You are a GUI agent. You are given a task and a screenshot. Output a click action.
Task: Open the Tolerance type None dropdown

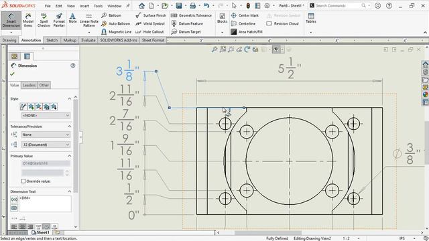(46, 135)
